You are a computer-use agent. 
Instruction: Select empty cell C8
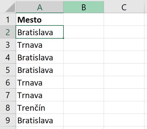coord(124,108)
